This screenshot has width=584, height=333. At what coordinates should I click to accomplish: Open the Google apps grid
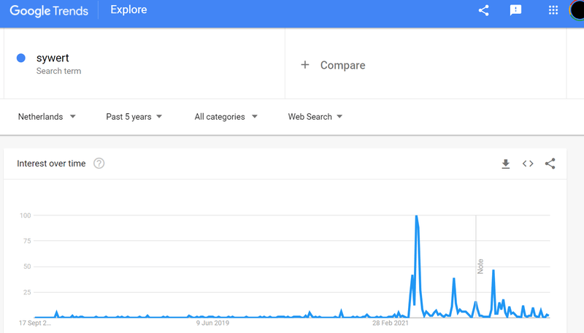(553, 10)
